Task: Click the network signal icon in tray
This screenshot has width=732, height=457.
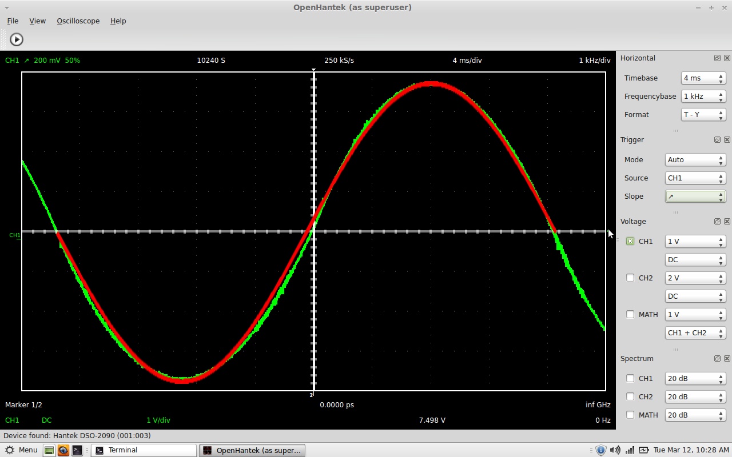Action: pos(629,450)
